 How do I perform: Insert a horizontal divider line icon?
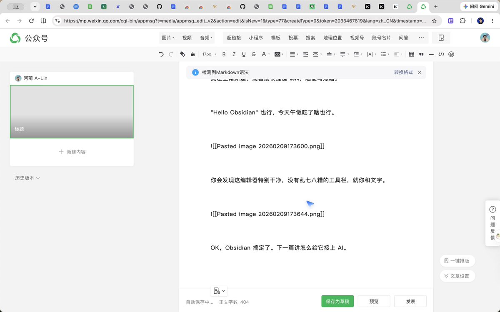click(431, 54)
